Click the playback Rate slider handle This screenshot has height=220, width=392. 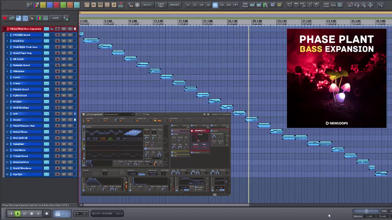tap(366, 211)
